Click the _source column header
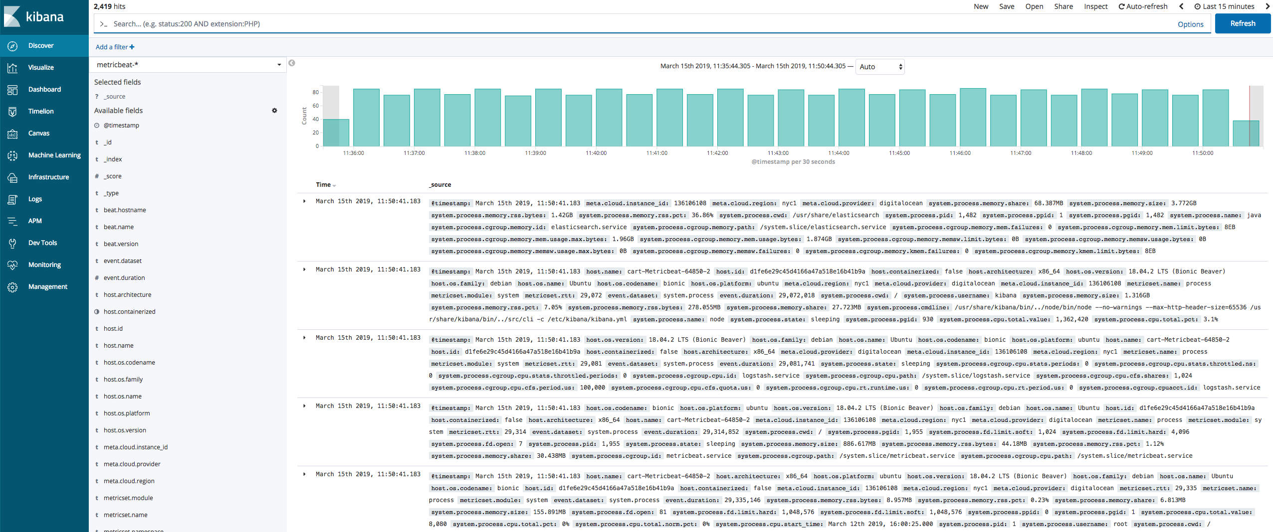Viewport: 1273px width, 532px height. [440, 185]
